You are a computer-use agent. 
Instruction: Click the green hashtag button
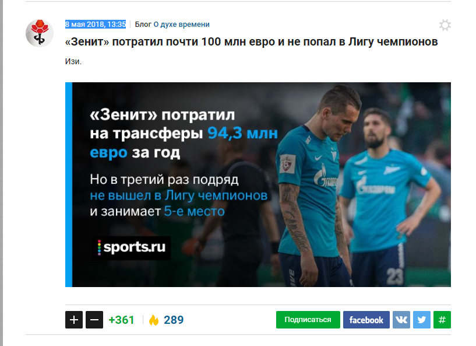point(442,320)
